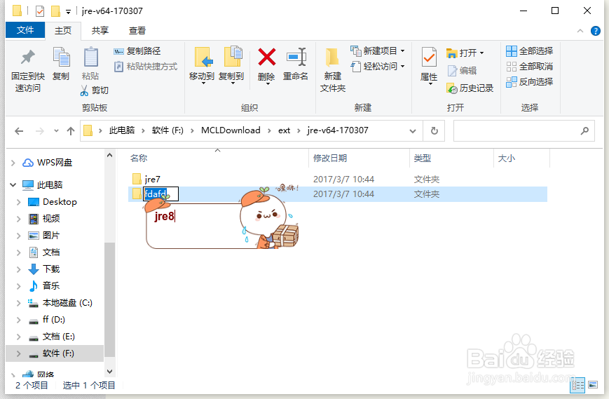Screen dimensions: 609x399
Task: Open Easy access (轻松访问) dropdown
Action: coord(378,67)
